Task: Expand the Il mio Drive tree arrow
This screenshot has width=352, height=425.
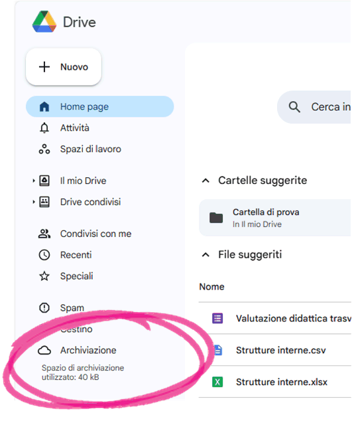Action: (x=34, y=181)
